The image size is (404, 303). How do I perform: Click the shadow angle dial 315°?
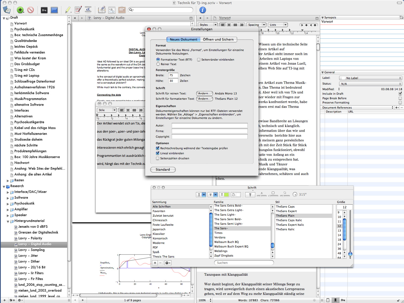[295, 194]
